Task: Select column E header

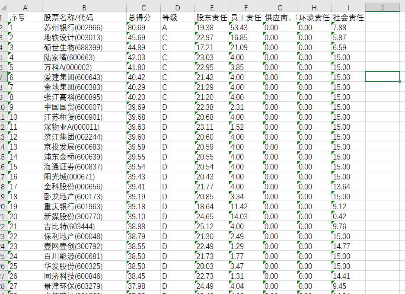Action: coord(211,8)
